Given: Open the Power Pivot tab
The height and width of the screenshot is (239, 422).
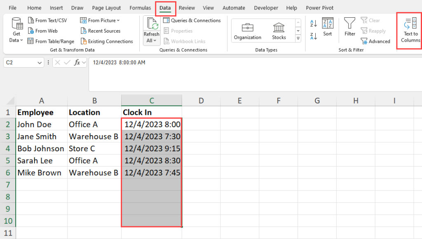Looking at the screenshot, I should [x=319, y=8].
